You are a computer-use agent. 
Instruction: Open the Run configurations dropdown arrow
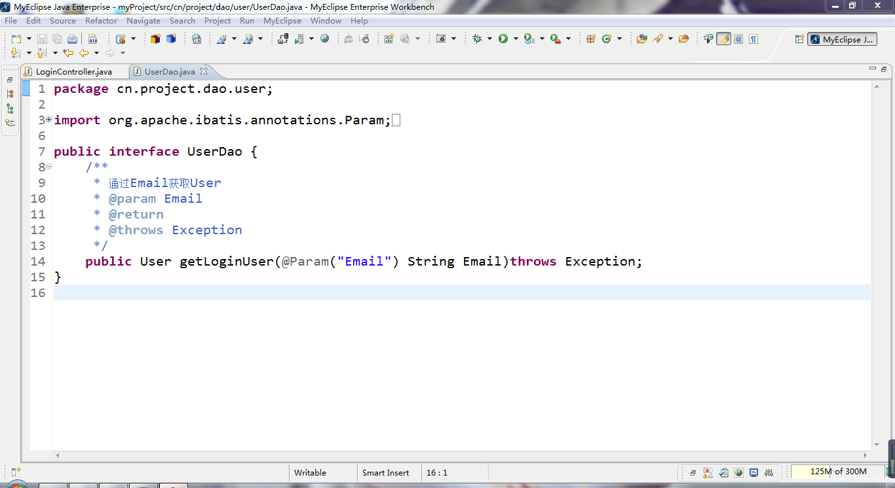point(516,39)
